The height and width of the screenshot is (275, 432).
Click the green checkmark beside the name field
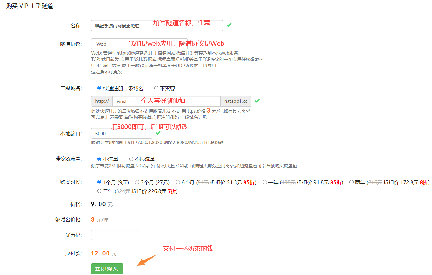229,25
